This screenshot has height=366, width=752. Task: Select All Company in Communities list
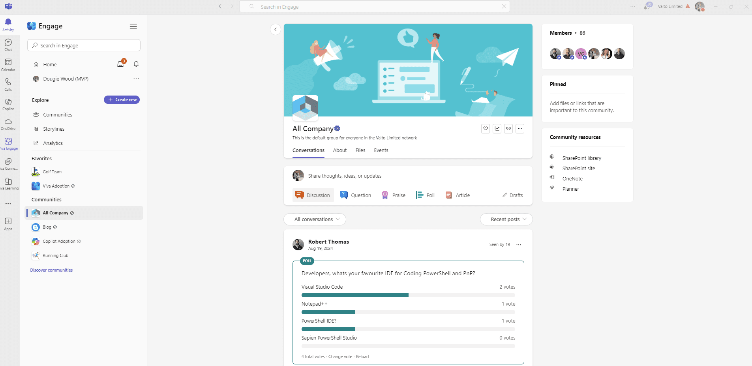84,213
